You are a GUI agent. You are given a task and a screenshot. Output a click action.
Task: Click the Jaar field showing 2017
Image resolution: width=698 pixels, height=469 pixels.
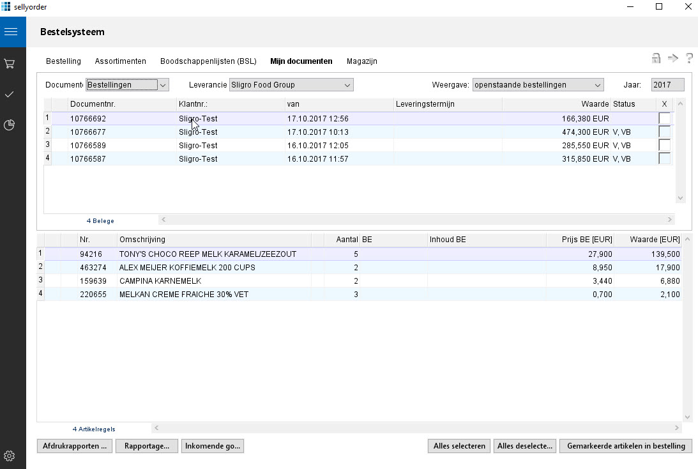[x=667, y=85]
